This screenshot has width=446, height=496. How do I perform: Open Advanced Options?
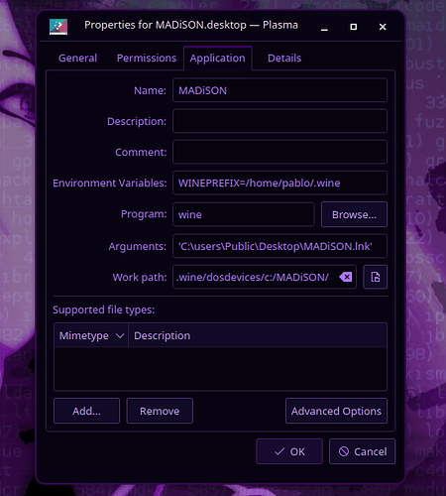coord(336,411)
